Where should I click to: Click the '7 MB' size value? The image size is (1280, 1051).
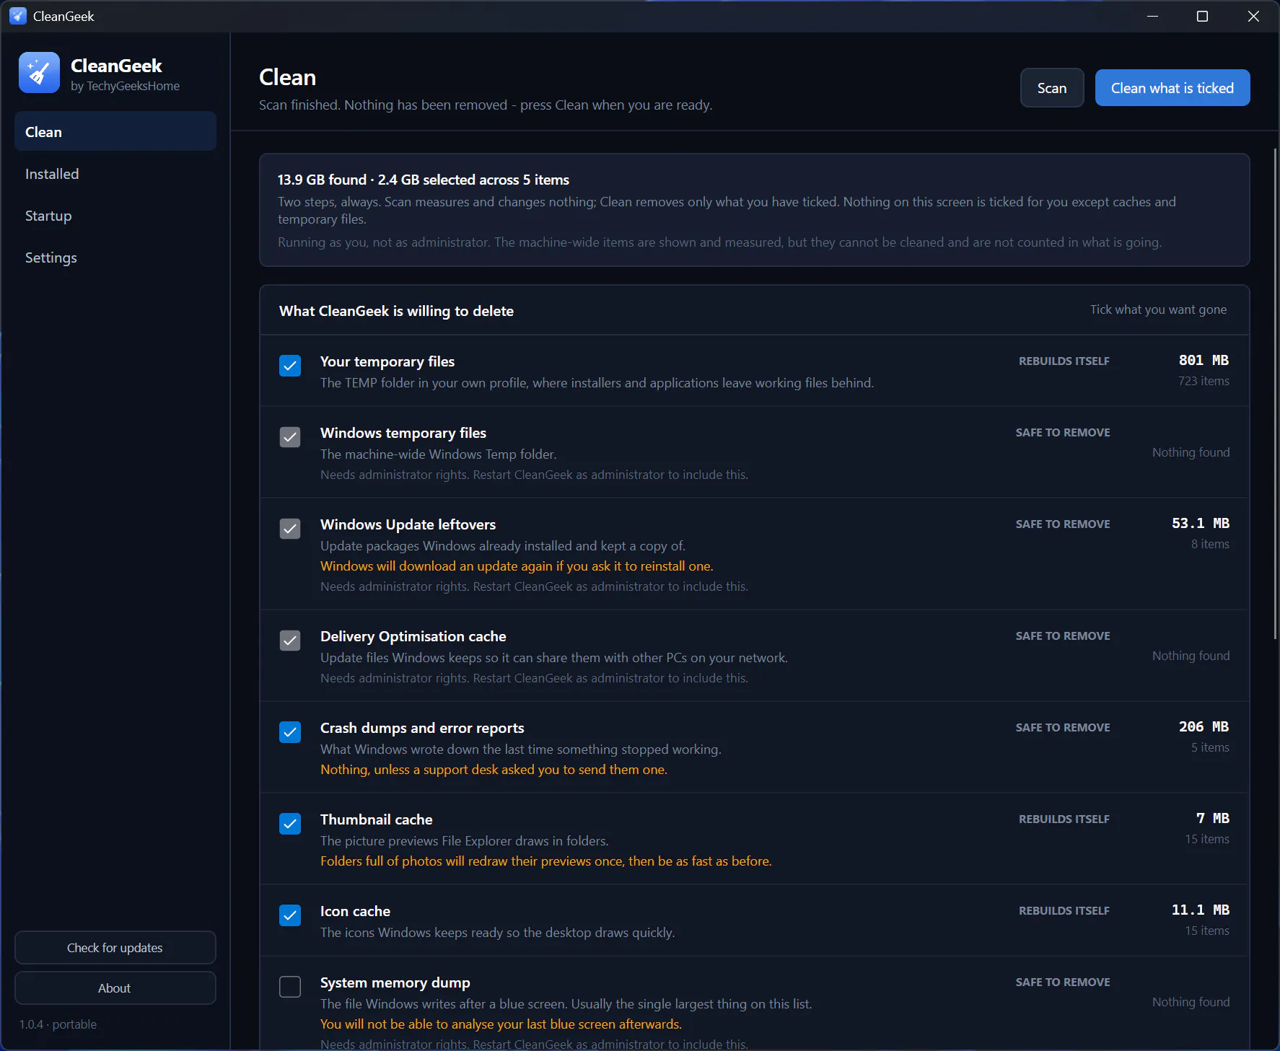click(x=1213, y=818)
